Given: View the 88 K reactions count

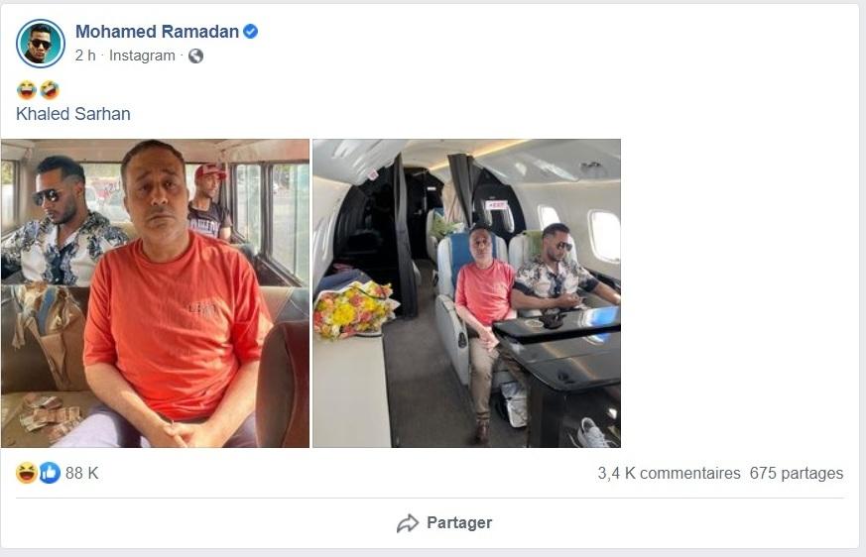Looking at the screenshot, I should 81,473.
